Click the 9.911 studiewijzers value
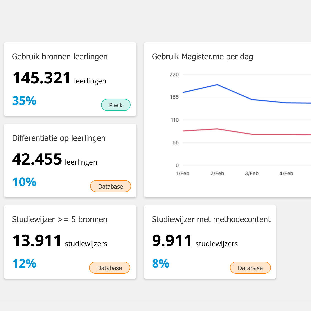This screenshot has width=311, height=311. [195, 241]
